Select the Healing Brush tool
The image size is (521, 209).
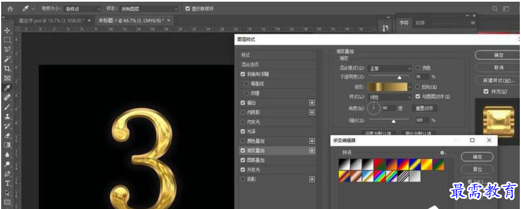7,98
